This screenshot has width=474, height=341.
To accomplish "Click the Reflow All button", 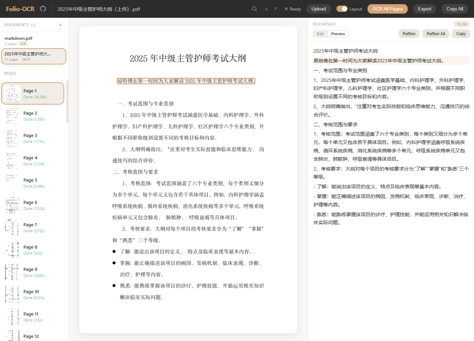I will 435,33.
